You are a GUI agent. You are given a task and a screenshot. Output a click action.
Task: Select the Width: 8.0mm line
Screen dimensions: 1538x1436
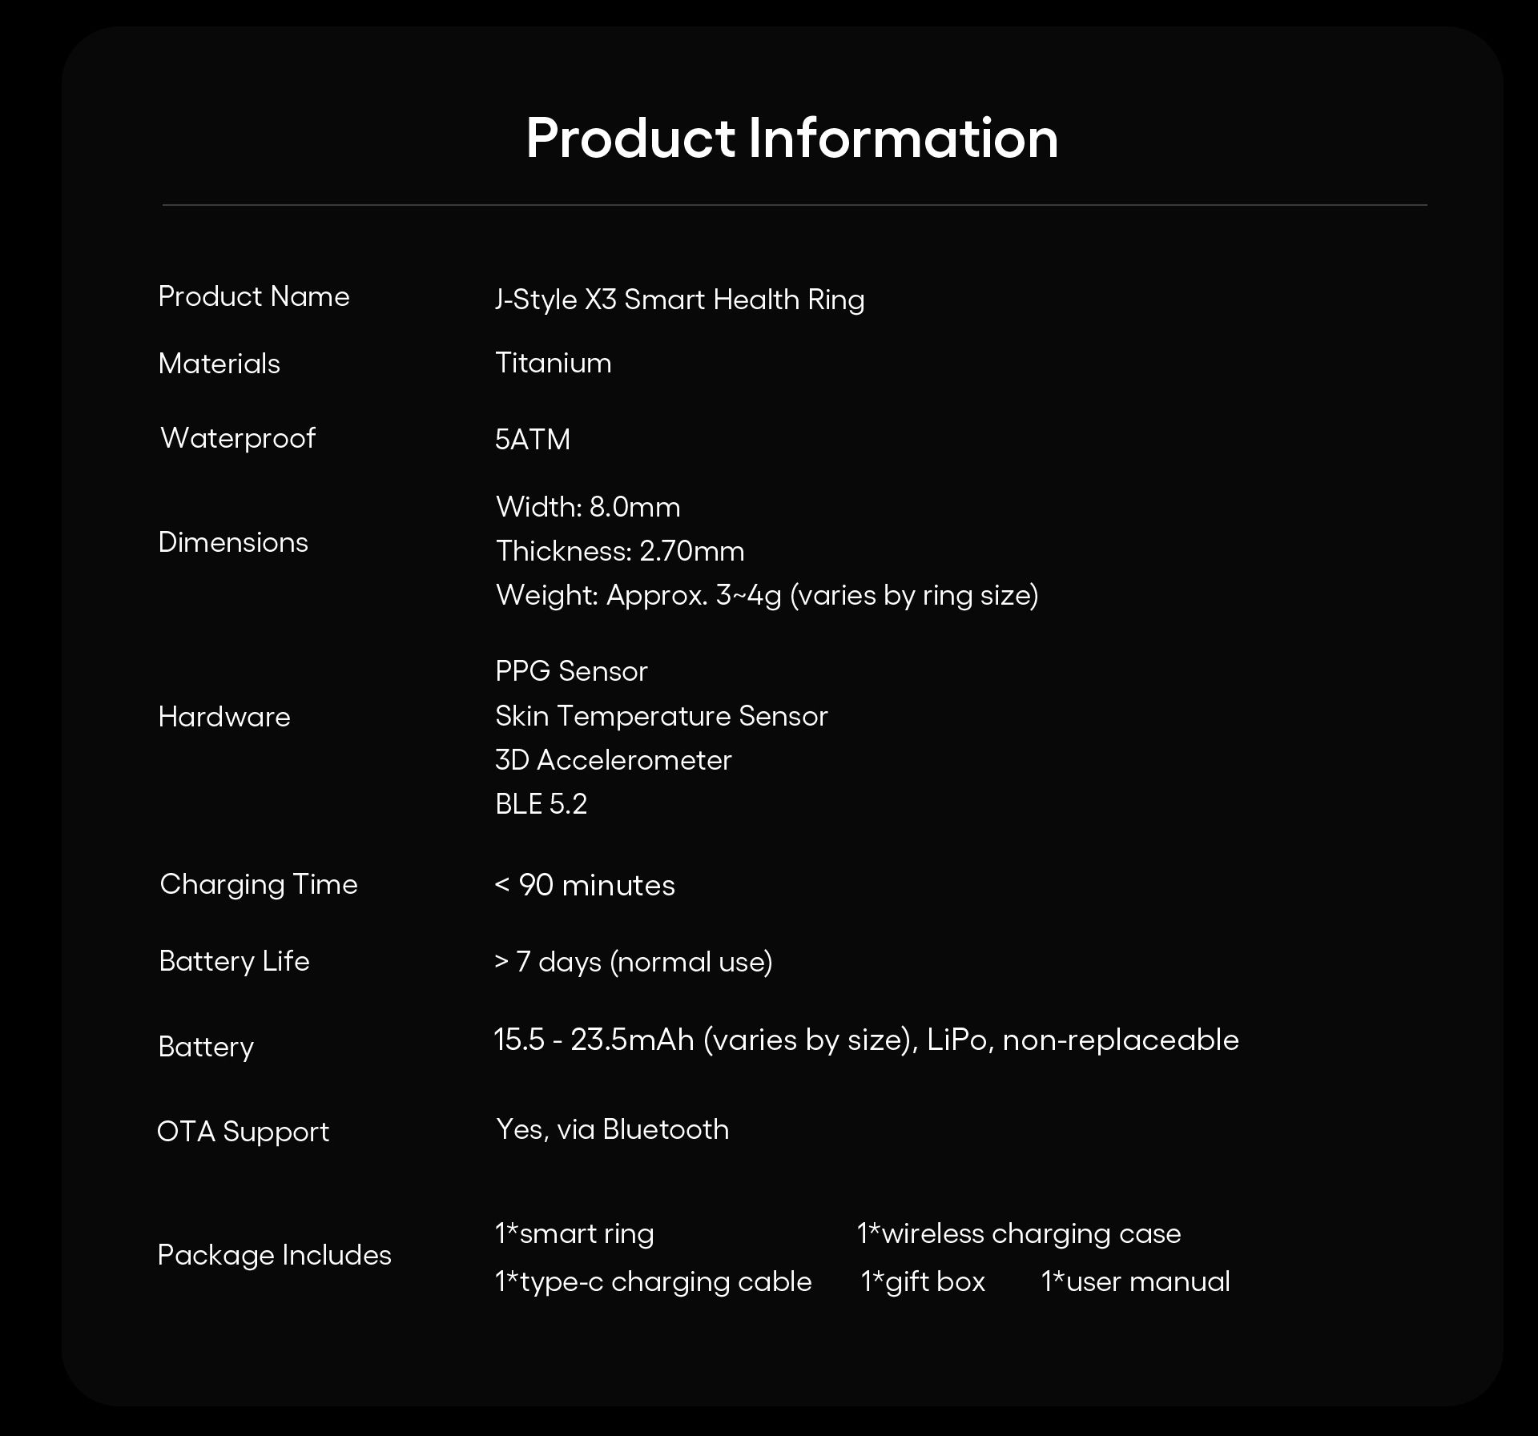tap(588, 507)
